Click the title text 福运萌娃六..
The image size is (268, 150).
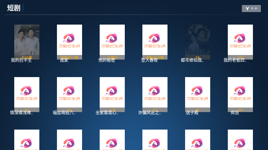pos(64,113)
